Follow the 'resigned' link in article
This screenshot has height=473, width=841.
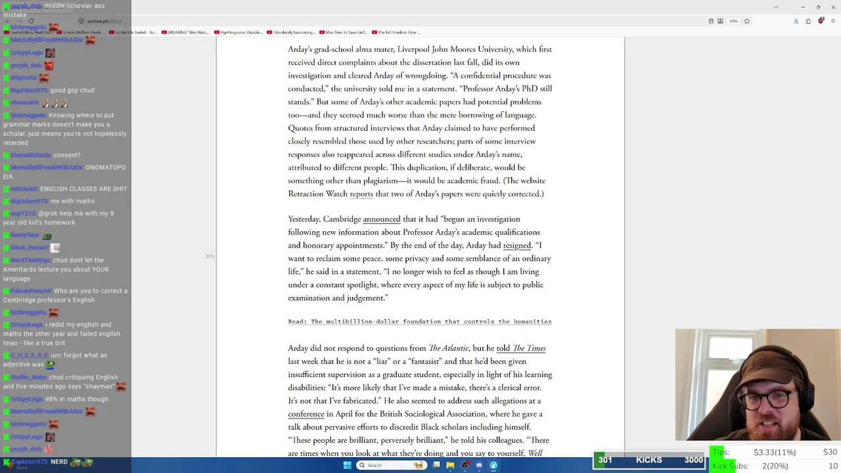click(x=517, y=246)
